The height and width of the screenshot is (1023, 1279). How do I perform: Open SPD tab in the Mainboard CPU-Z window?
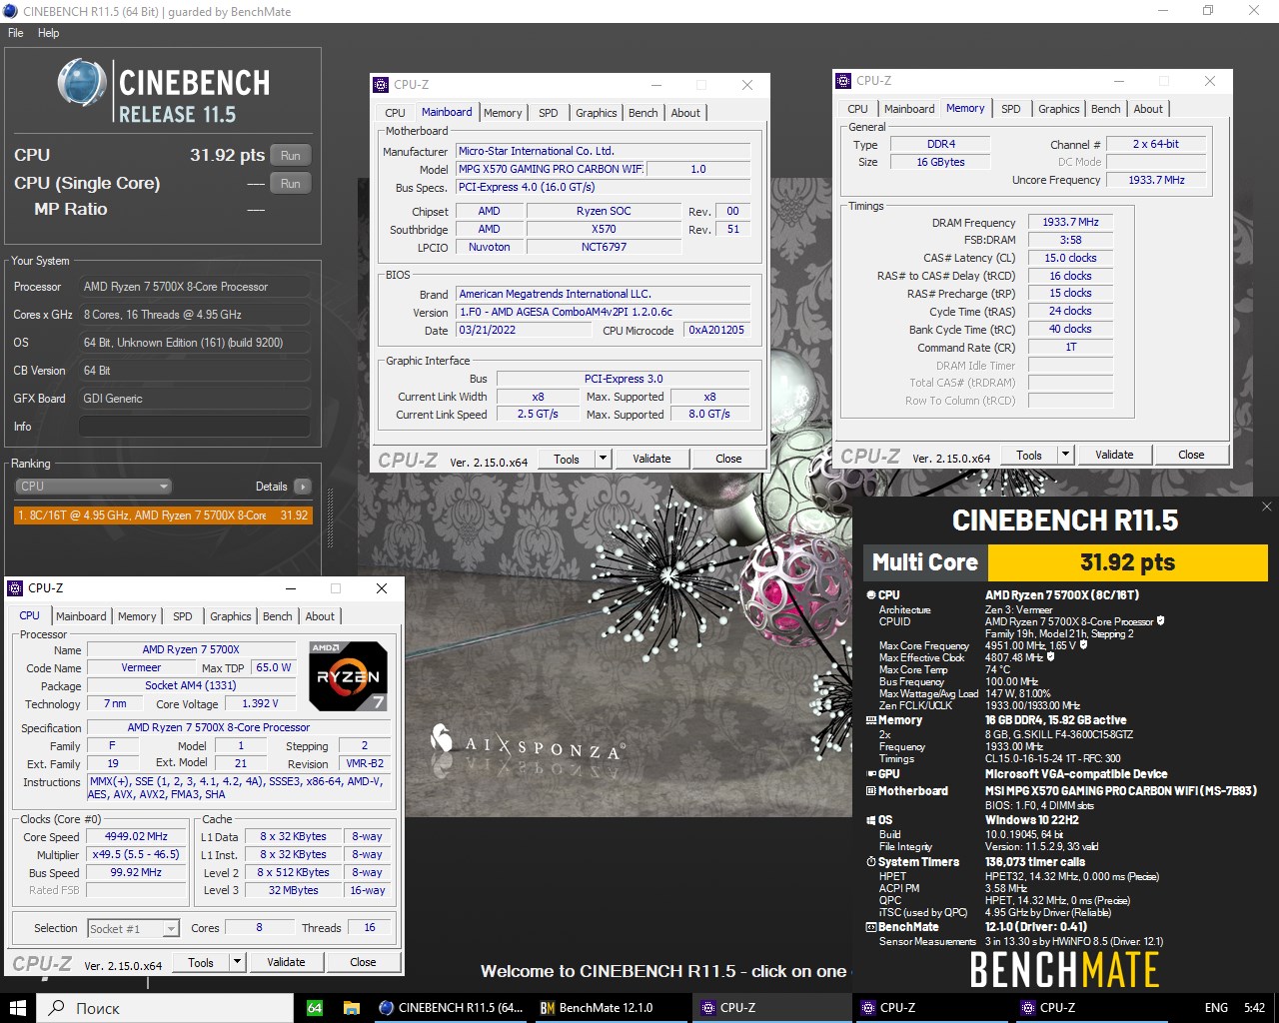[549, 113]
